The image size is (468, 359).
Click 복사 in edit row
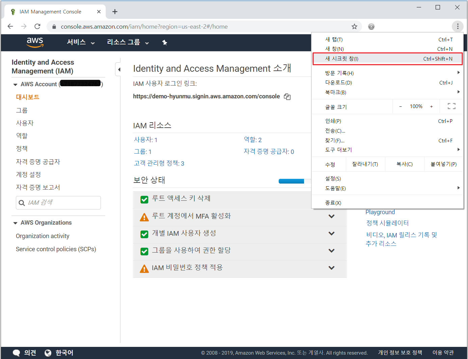[405, 164]
